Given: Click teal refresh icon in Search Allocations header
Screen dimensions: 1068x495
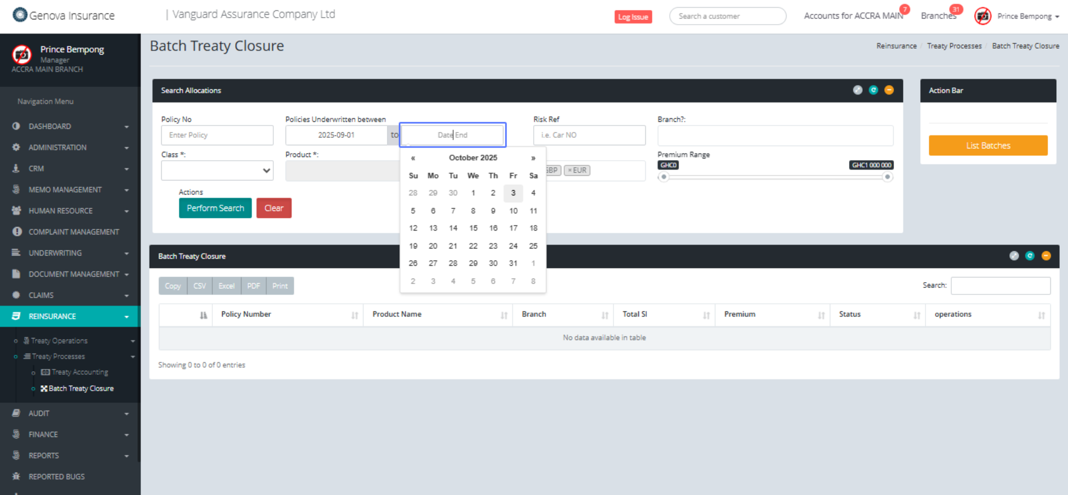Looking at the screenshot, I should pyautogui.click(x=873, y=90).
